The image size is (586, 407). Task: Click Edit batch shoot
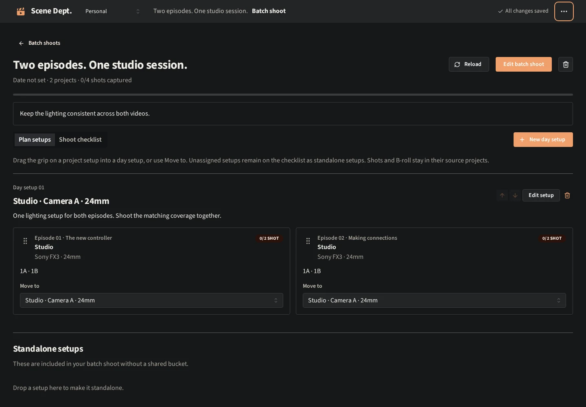[524, 64]
